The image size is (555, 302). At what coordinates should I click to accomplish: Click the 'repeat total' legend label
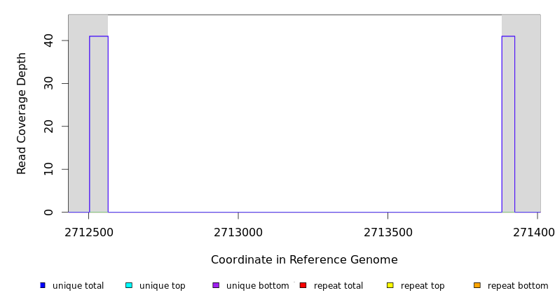338,286
